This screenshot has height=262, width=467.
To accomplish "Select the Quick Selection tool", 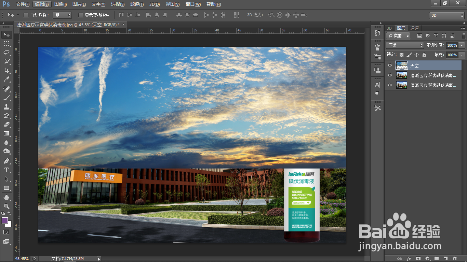I will 6,61.
